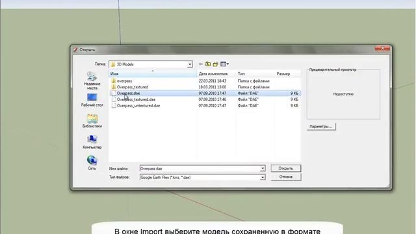Click the Back arrow navigation icon
The image size is (416, 234).
tap(201, 64)
